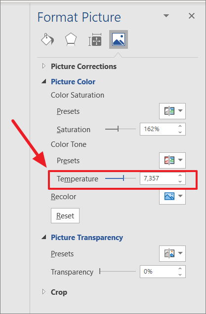Image resolution: width=206 pixels, height=314 pixels.
Task: Open Color Tone presets dropdown
Action: (x=172, y=160)
